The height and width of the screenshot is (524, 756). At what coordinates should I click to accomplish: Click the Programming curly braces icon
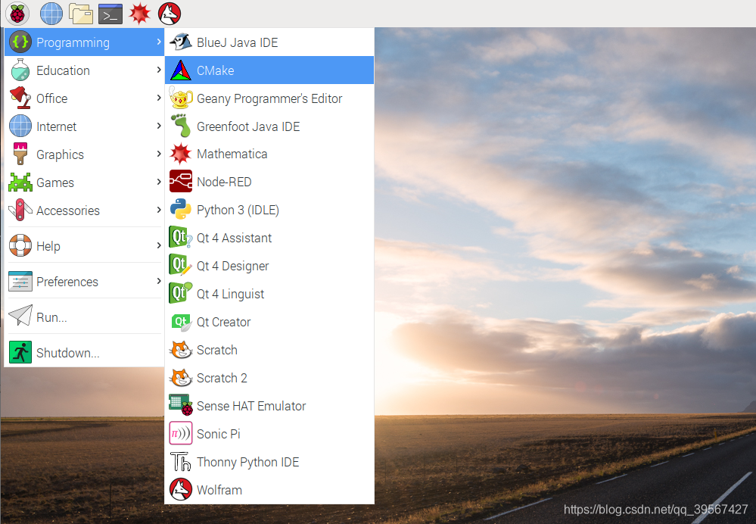click(20, 42)
